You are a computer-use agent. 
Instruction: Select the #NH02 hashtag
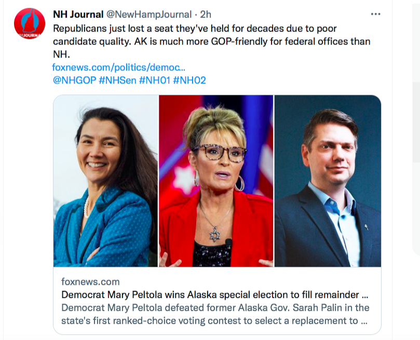pos(189,80)
